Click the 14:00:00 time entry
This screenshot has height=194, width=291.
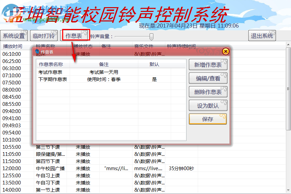click(12, 190)
